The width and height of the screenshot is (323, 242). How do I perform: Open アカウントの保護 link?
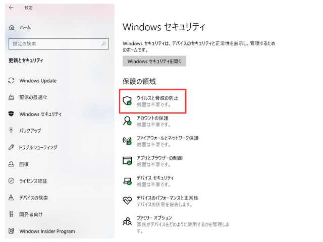click(152, 118)
